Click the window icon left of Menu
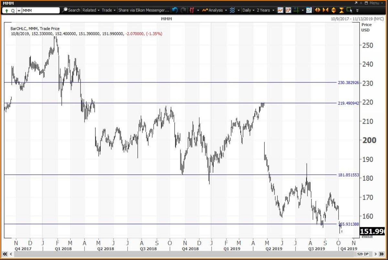 366,3
